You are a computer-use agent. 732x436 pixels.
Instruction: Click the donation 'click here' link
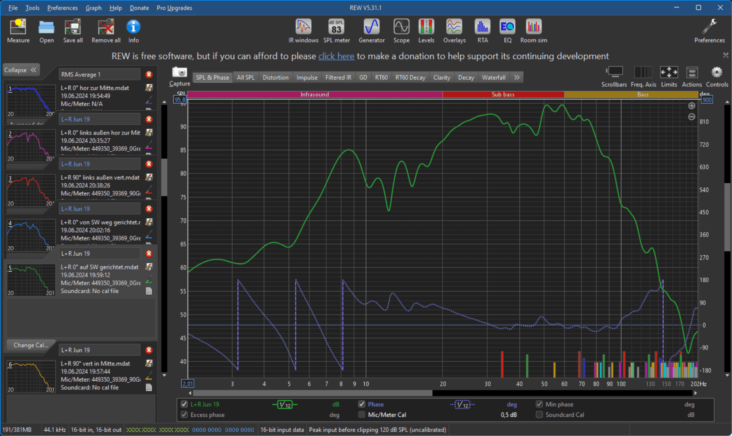tap(336, 56)
